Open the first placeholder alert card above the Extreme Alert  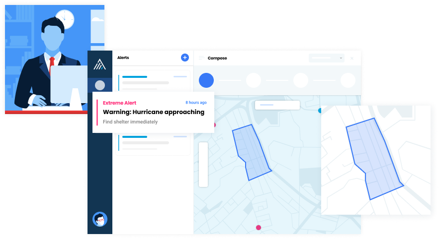(153, 81)
